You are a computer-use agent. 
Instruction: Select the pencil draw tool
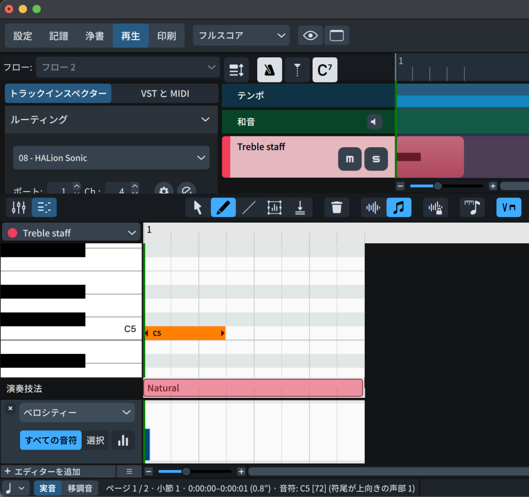click(223, 208)
